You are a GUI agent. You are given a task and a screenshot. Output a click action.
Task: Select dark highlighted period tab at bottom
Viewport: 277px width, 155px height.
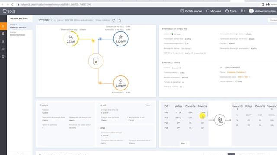click(x=231, y=154)
